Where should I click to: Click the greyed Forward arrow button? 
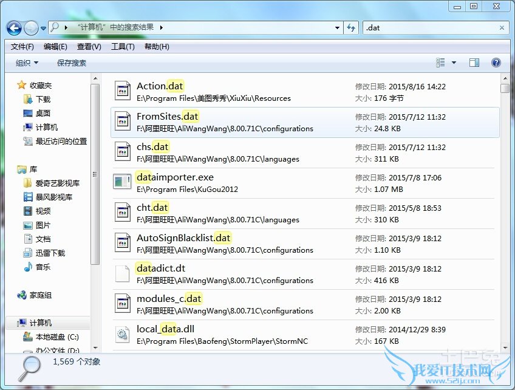click(x=32, y=28)
